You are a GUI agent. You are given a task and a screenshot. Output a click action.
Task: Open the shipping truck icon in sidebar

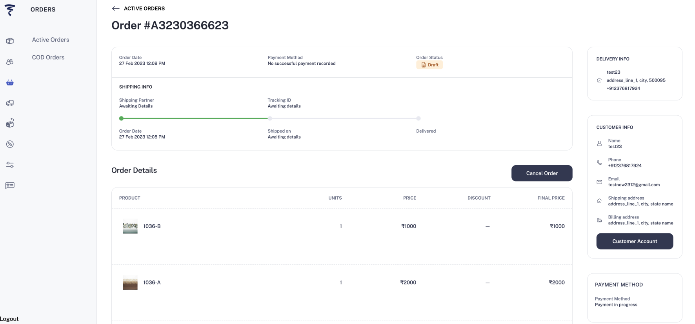click(10, 103)
